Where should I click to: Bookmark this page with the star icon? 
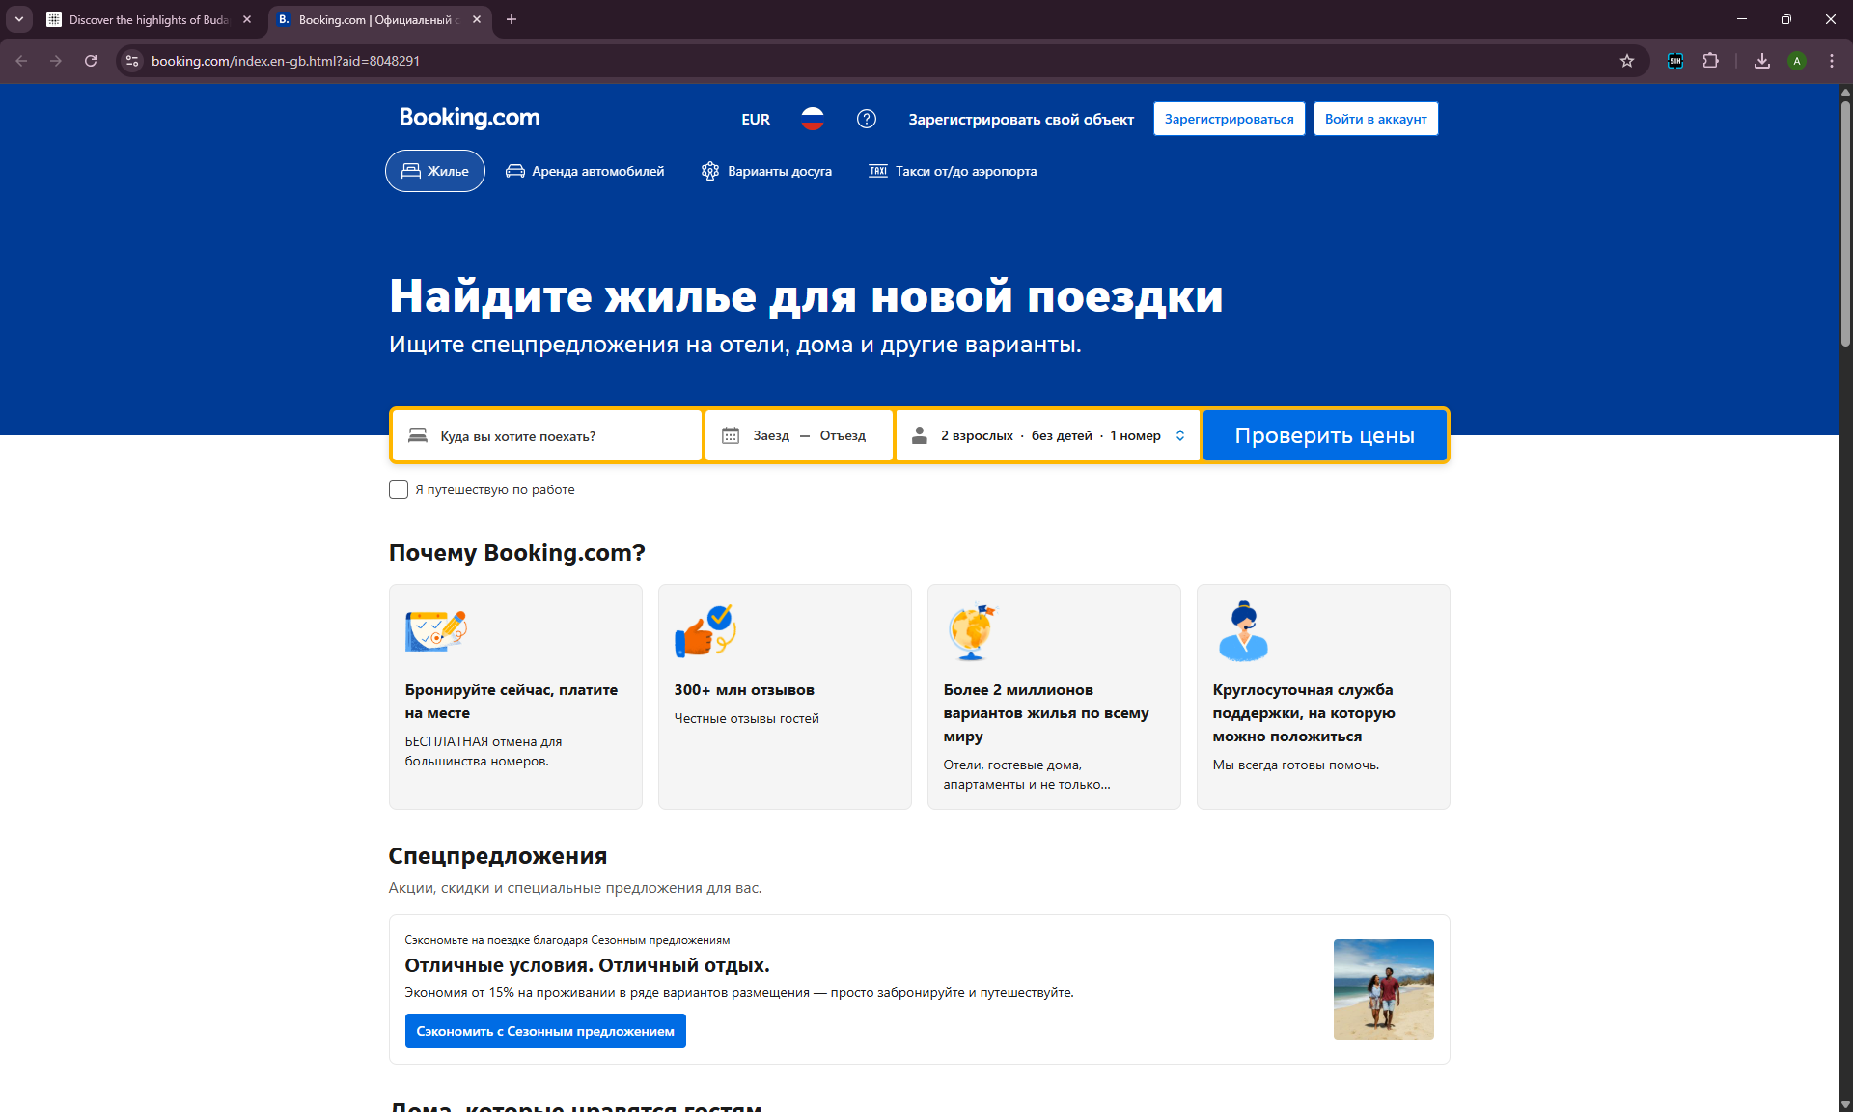point(1627,61)
